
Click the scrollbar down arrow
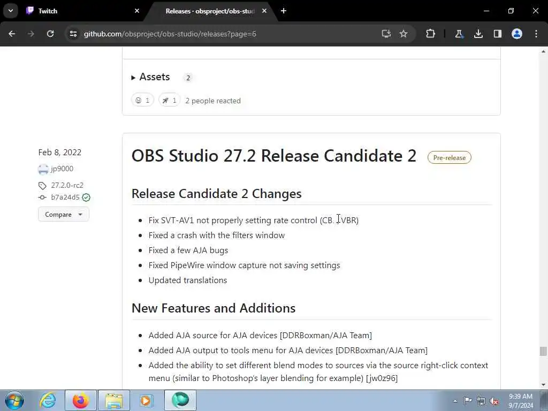click(x=543, y=385)
